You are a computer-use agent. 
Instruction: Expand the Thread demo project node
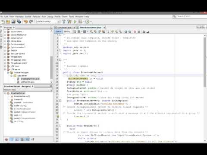coord(5,57)
